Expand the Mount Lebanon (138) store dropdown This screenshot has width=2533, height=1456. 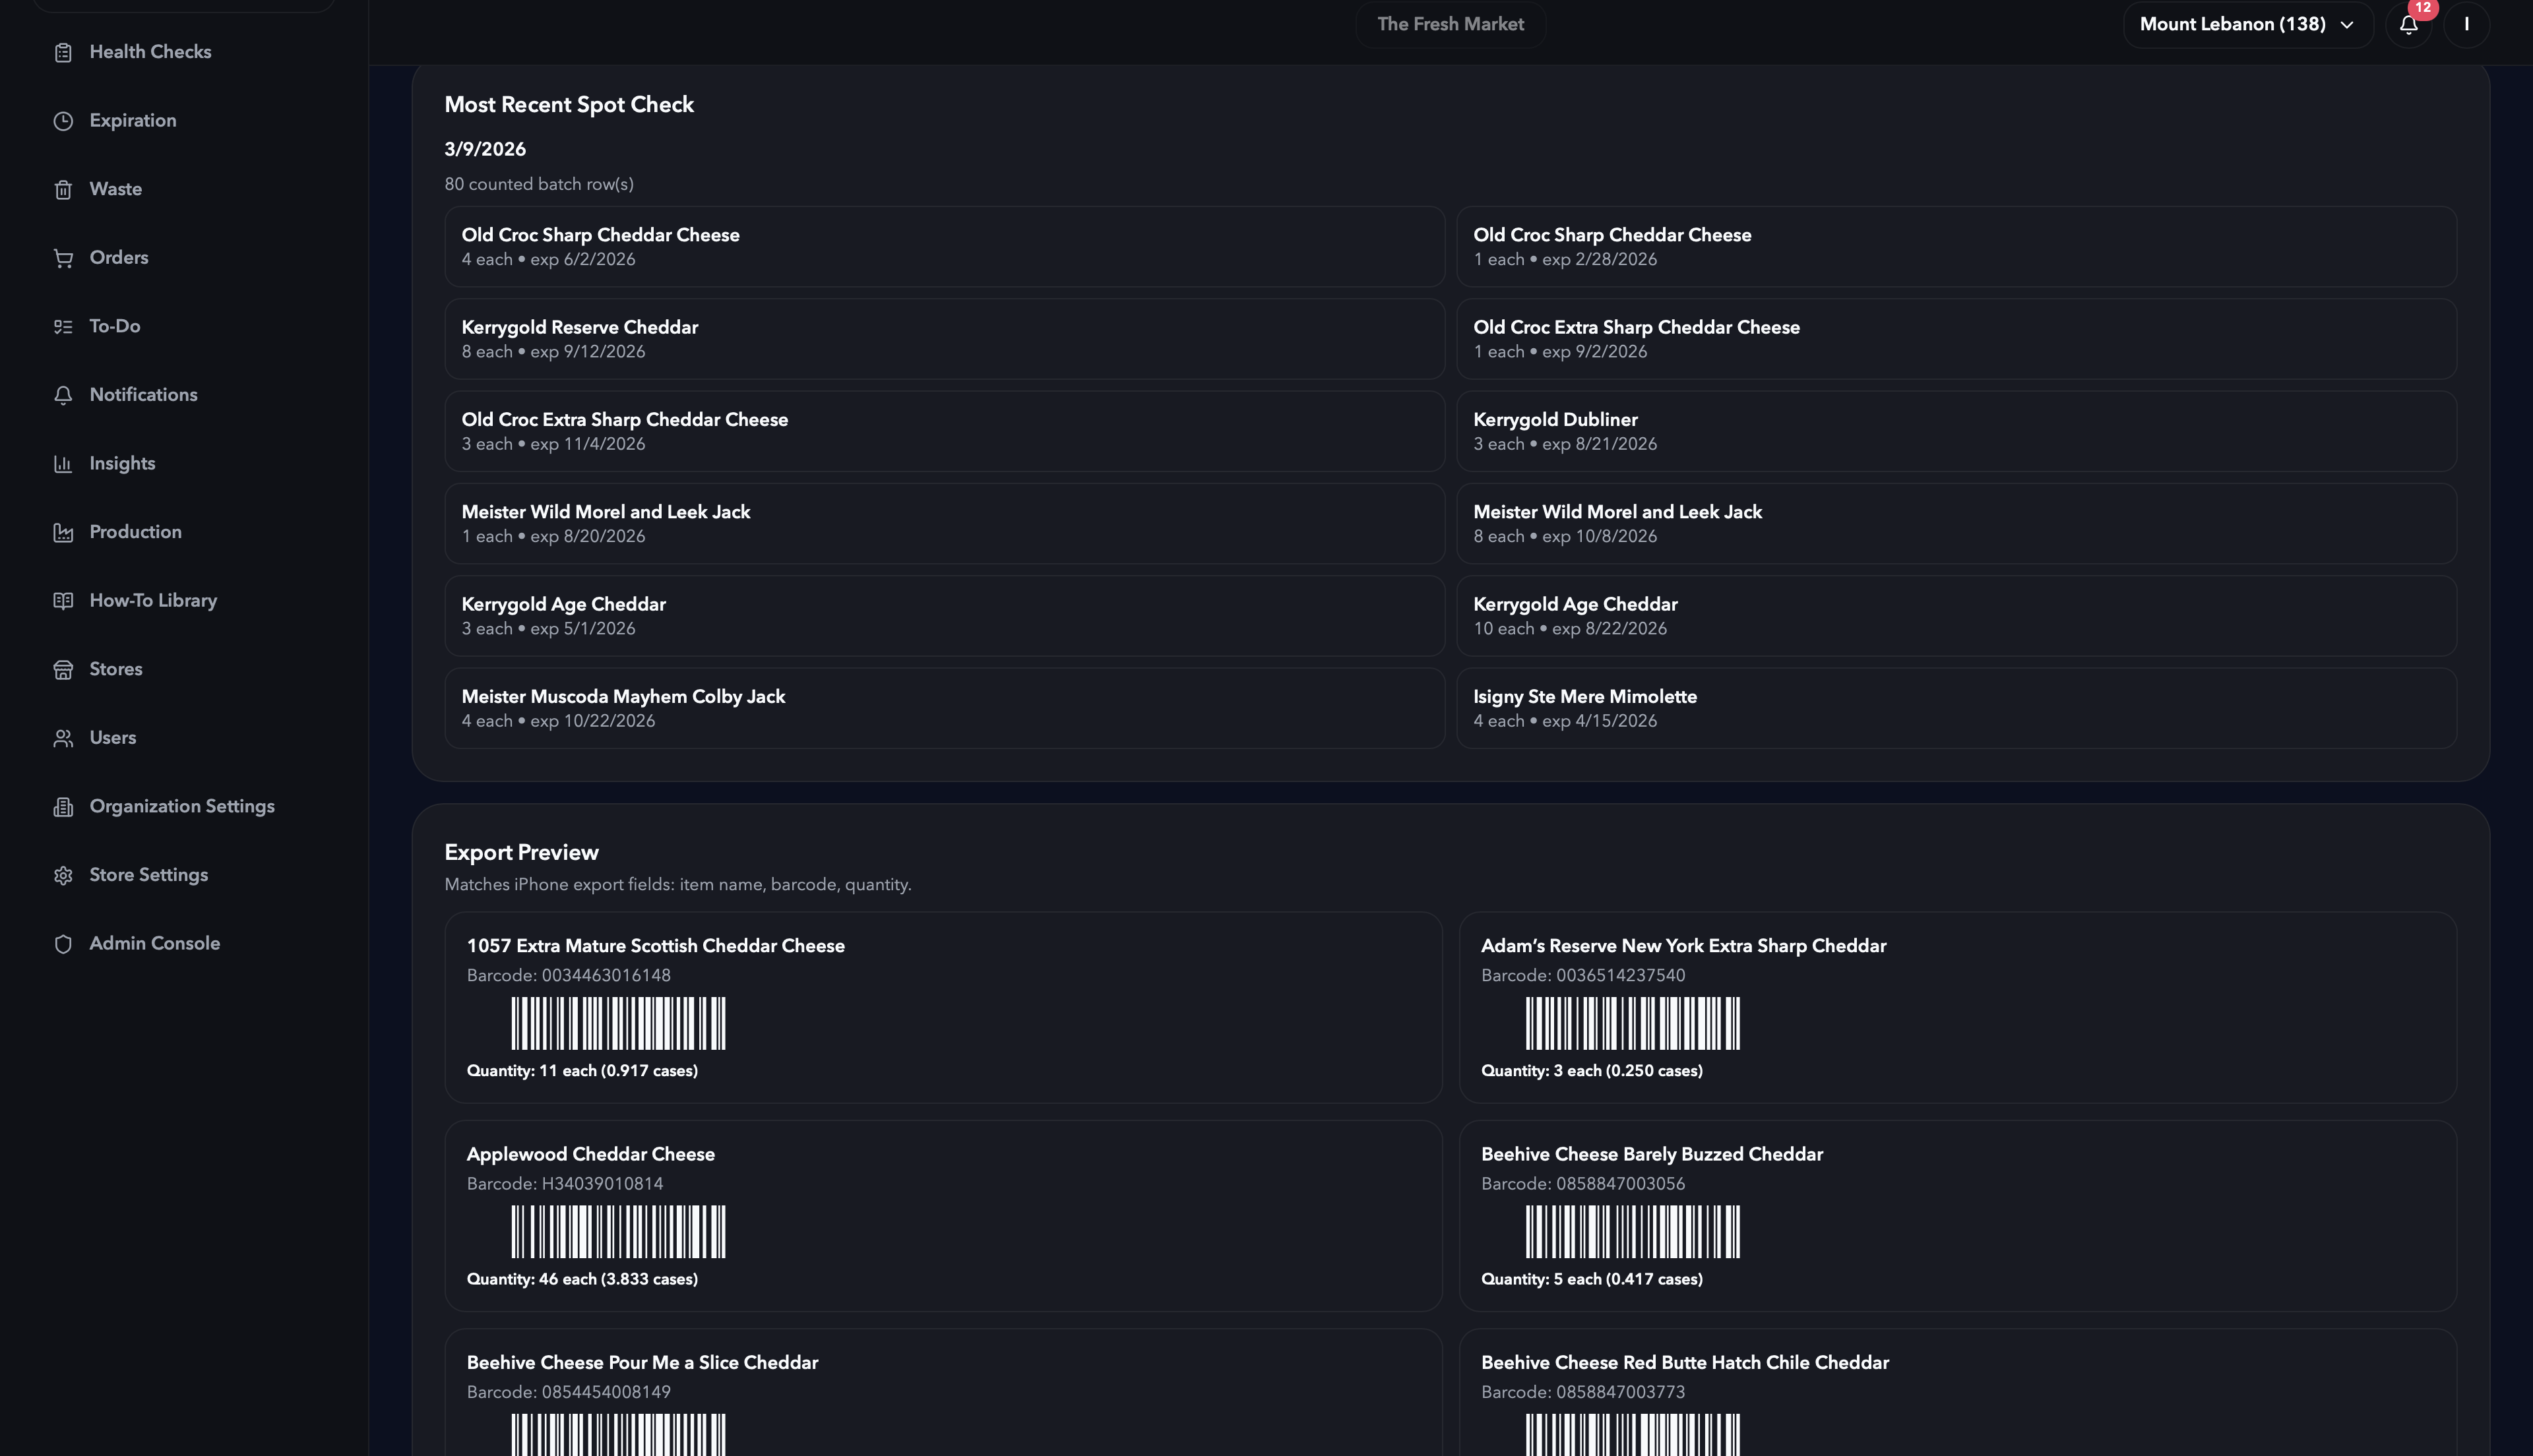[2248, 24]
